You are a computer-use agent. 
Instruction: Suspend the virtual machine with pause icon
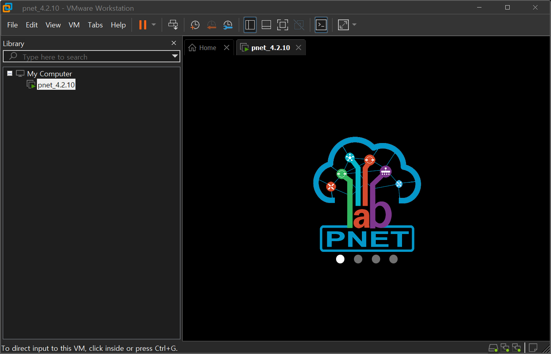click(x=143, y=25)
